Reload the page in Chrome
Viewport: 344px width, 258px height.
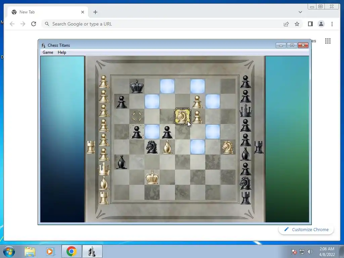34,24
